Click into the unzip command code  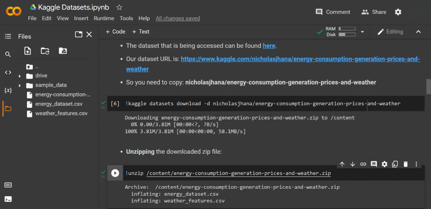[x=228, y=173]
